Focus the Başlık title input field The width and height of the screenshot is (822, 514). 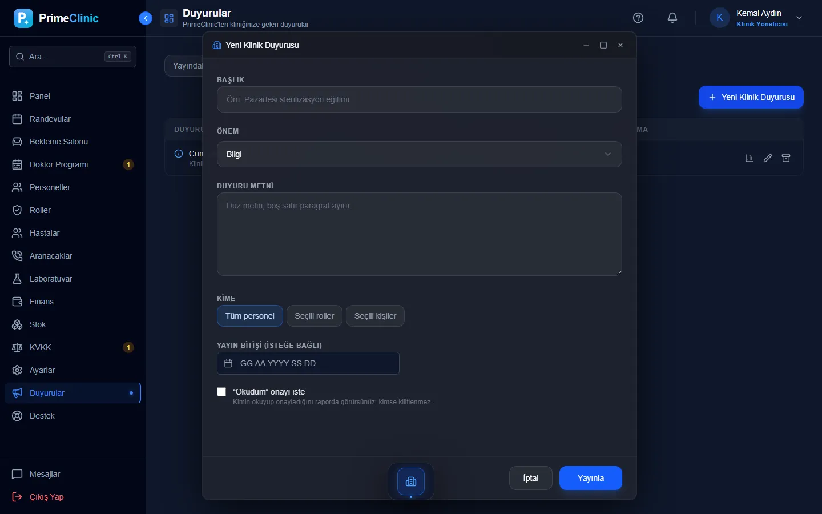[420, 99]
